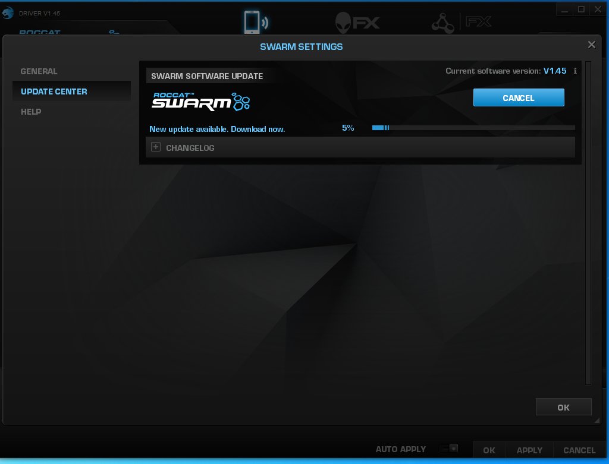Image resolution: width=609 pixels, height=464 pixels.
Task: Click the version info icon next to V1.45
Action: click(x=575, y=71)
